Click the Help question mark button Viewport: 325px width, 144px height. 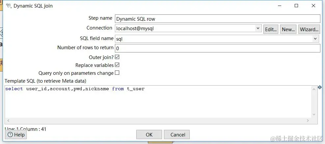click(x=16, y=135)
